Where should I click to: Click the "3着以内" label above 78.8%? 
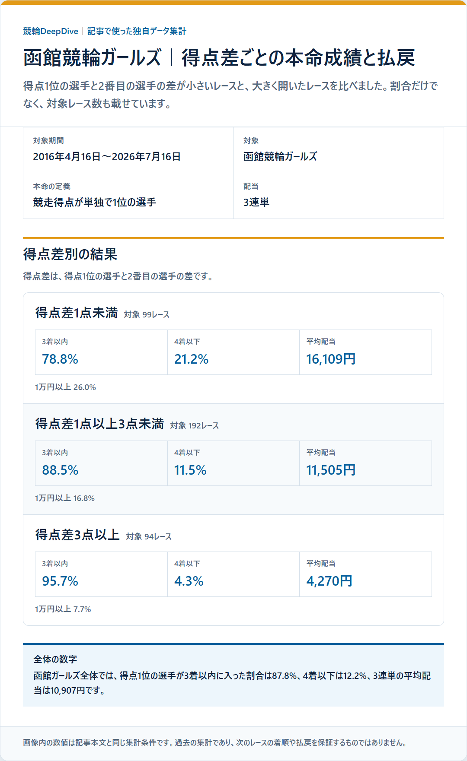coord(55,342)
